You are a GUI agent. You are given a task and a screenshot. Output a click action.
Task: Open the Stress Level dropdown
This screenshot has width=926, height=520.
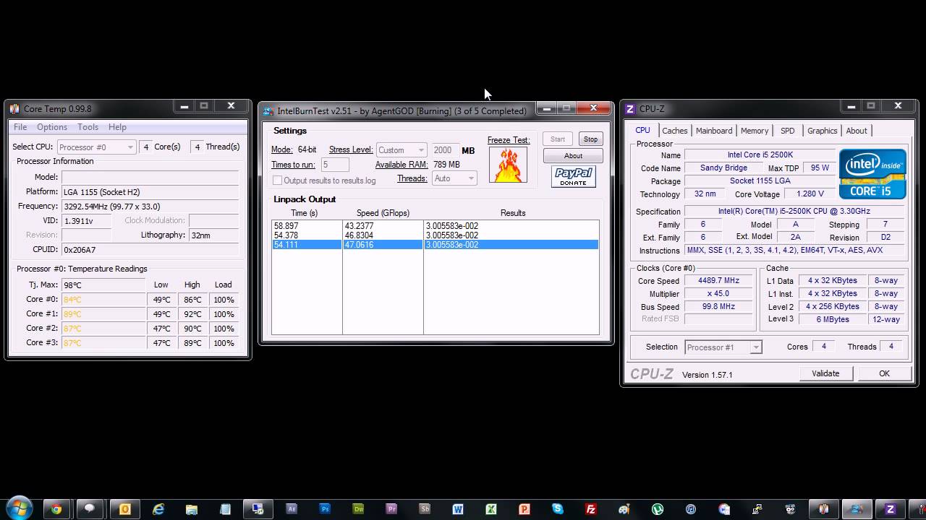[x=402, y=150]
